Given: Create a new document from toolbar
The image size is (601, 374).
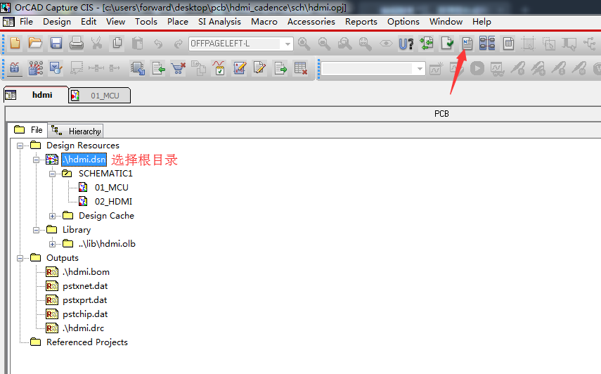Looking at the screenshot, I should 15,43.
